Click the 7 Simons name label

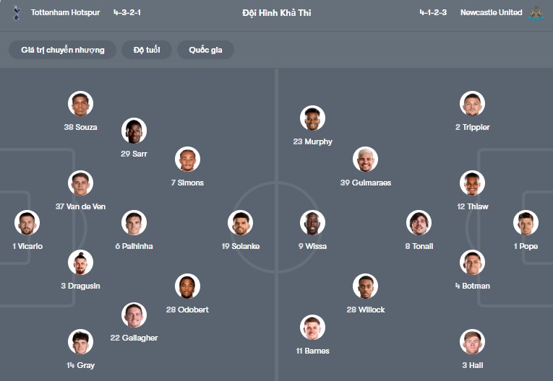pyautogui.click(x=187, y=183)
